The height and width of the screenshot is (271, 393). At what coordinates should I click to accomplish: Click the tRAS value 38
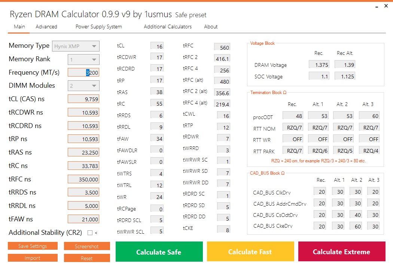pos(157,92)
